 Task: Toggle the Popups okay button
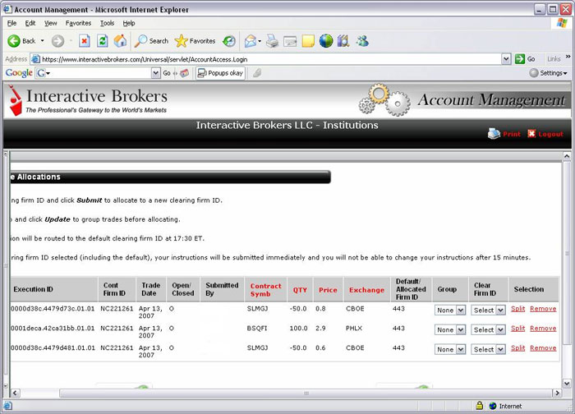pyautogui.click(x=219, y=73)
